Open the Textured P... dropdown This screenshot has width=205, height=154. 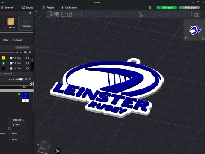(x=17, y=120)
